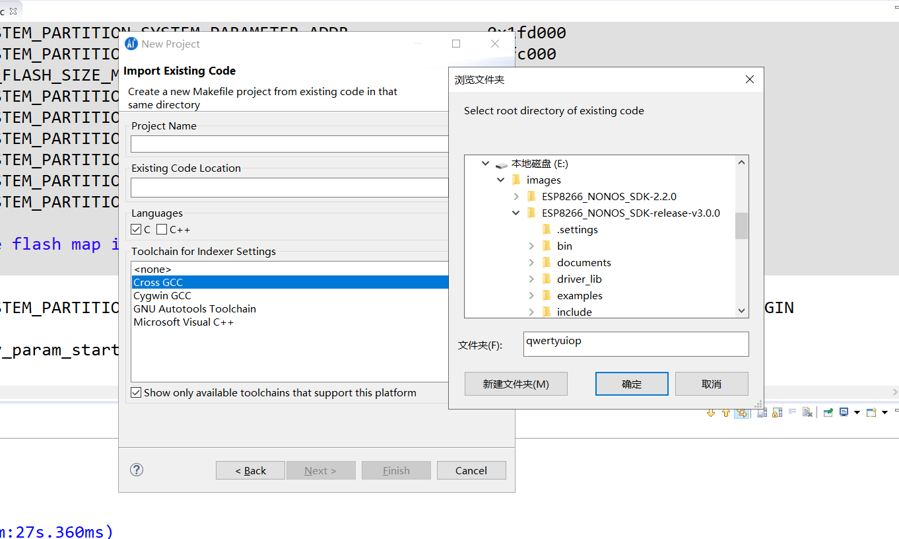Click the folder tree scrollbar thumb
The image size is (899, 539).
pos(742,226)
